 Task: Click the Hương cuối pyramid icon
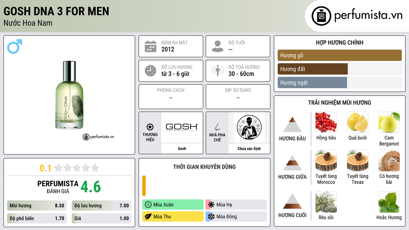pyautogui.click(x=292, y=201)
